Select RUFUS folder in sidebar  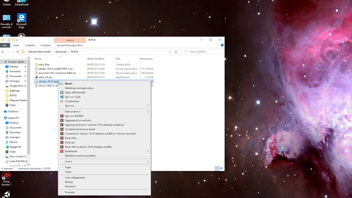[x=13, y=95]
